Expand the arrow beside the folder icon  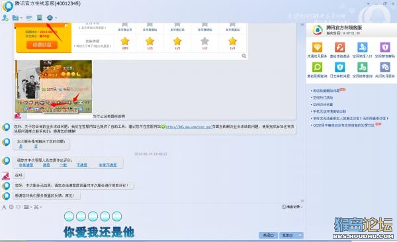click(x=21, y=18)
